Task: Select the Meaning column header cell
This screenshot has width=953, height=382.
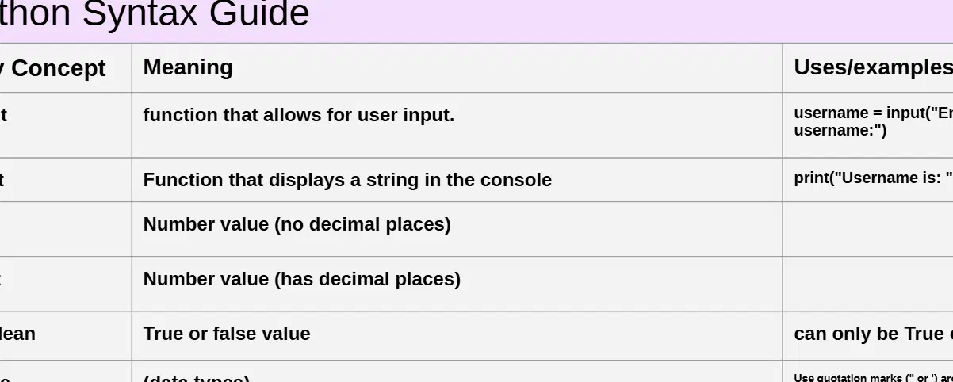Action: pos(457,68)
